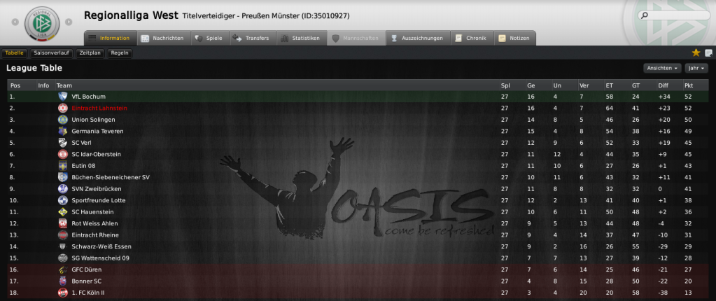Open the Jahr dropdown
The image size is (716, 301).
tap(696, 68)
